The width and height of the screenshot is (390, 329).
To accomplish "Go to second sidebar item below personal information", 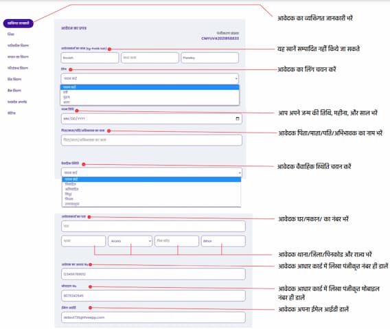I will point(18,45).
